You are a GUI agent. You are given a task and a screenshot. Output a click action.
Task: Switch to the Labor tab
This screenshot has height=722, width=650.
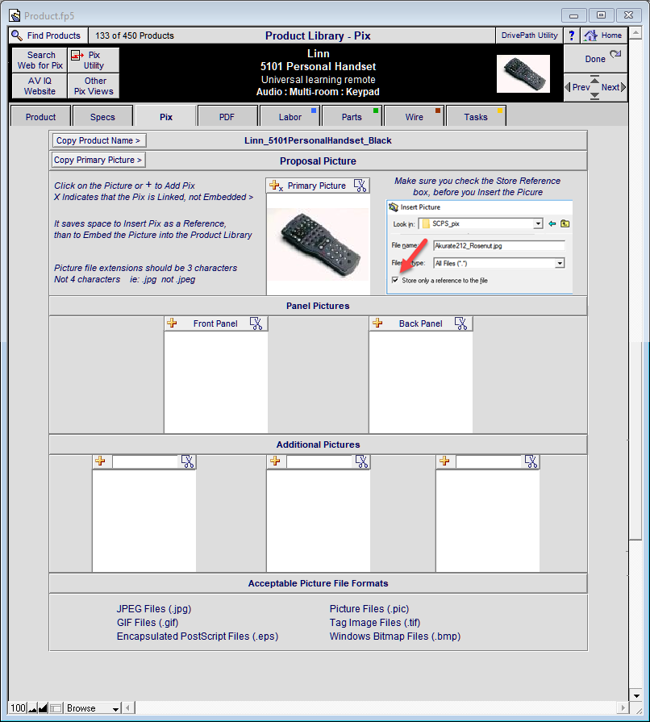(x=290, y=116)
